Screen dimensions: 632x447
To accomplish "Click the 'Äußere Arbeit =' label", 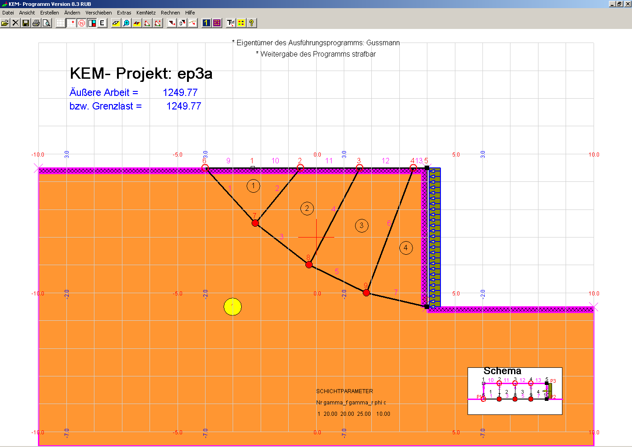I will coord(104,92).
